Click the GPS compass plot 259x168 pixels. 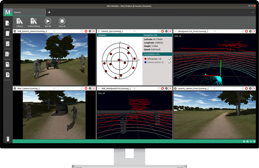(120, 60)
